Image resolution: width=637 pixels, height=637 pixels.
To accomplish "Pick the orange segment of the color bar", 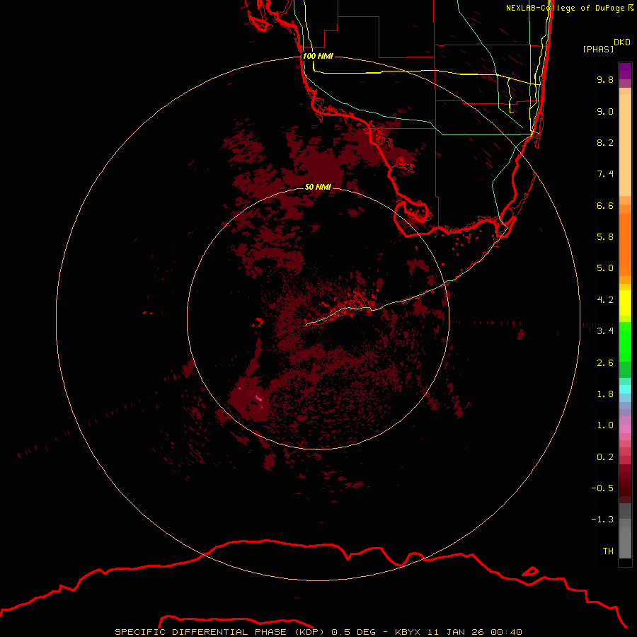I will coord(625,243).
